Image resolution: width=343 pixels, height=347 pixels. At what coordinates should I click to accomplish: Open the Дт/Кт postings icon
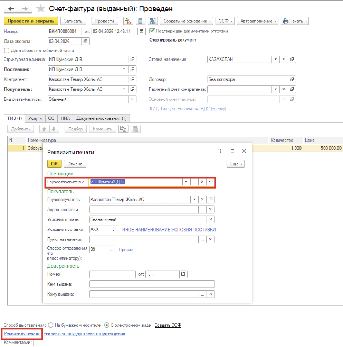[x=128, y=21]
